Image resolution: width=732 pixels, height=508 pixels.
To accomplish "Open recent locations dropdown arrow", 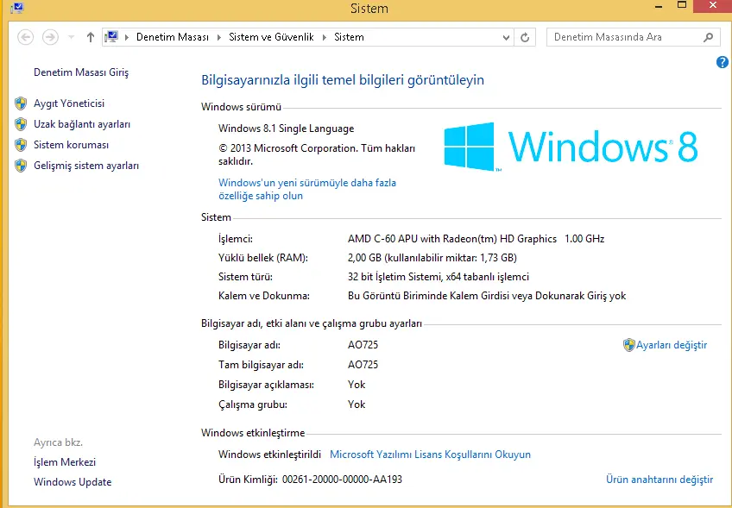I will 71,37.
